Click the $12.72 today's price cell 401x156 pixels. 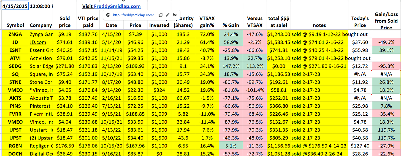pyautogui.click(x=360, y=66)
